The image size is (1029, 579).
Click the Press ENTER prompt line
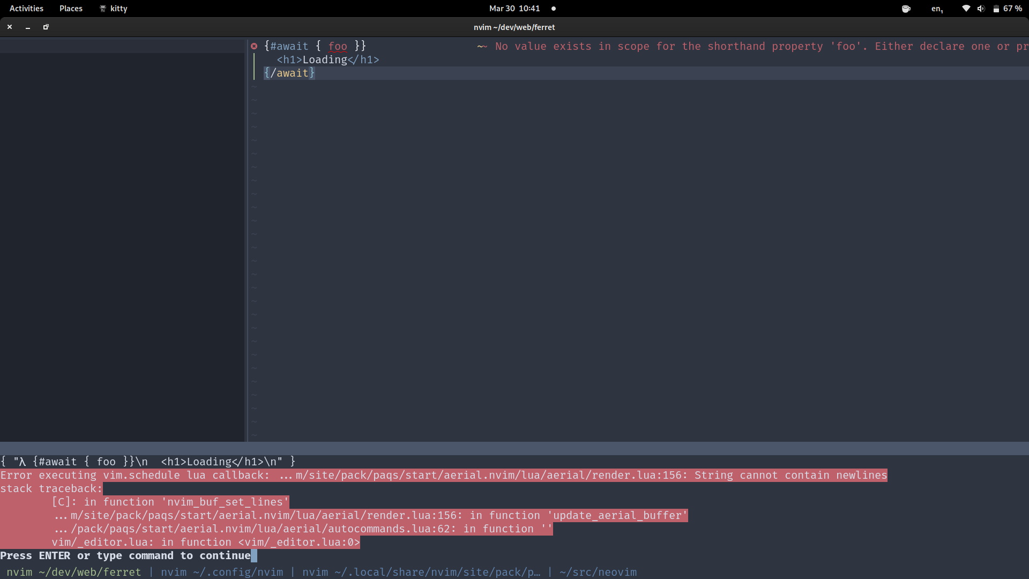[x=127, y=556]
